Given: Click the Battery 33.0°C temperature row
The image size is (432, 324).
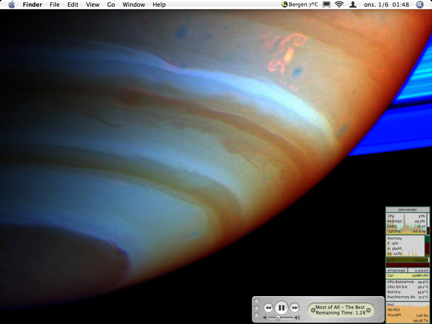Looking at the screenshot, I should coord(408,292).
